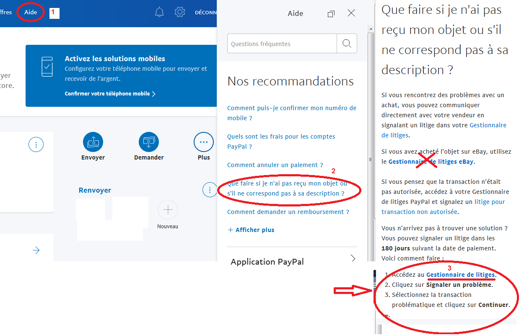Click the Questions fréquentes search field
The height and width of the screenshot is (335, 524).
282,43
